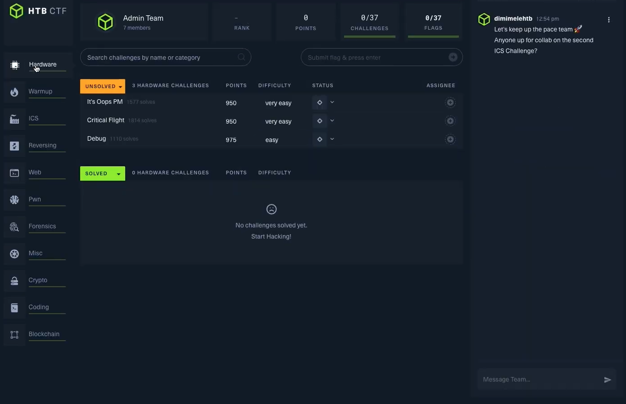Click the dimimelehtb username in chat
The width and height of the screenshot is (626, 404).
(x=513, y=19)
